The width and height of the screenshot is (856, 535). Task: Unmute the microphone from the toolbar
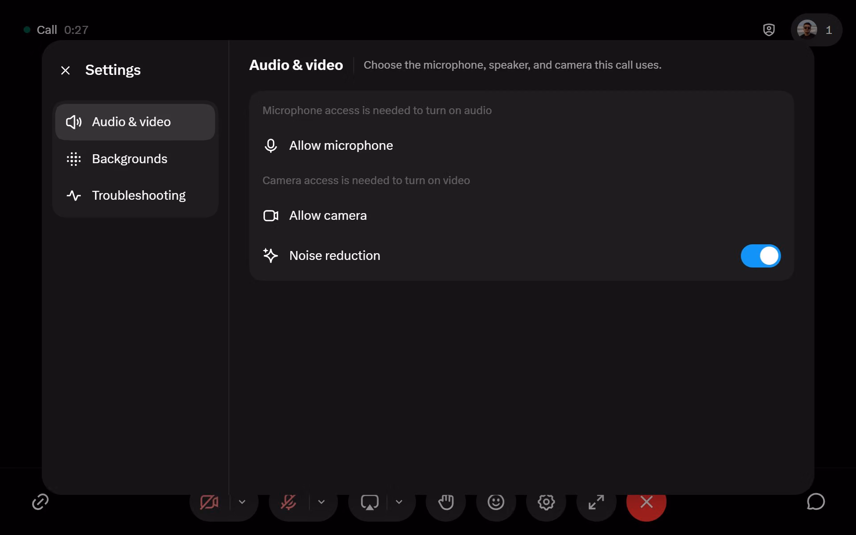click(288, 502)
